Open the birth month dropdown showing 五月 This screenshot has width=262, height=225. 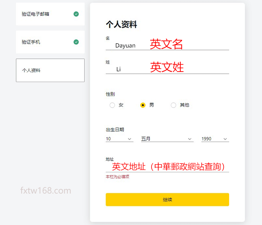(x=167, y=139)
